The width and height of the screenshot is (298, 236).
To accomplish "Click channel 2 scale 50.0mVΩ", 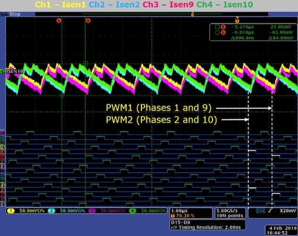I will point(73,211).
